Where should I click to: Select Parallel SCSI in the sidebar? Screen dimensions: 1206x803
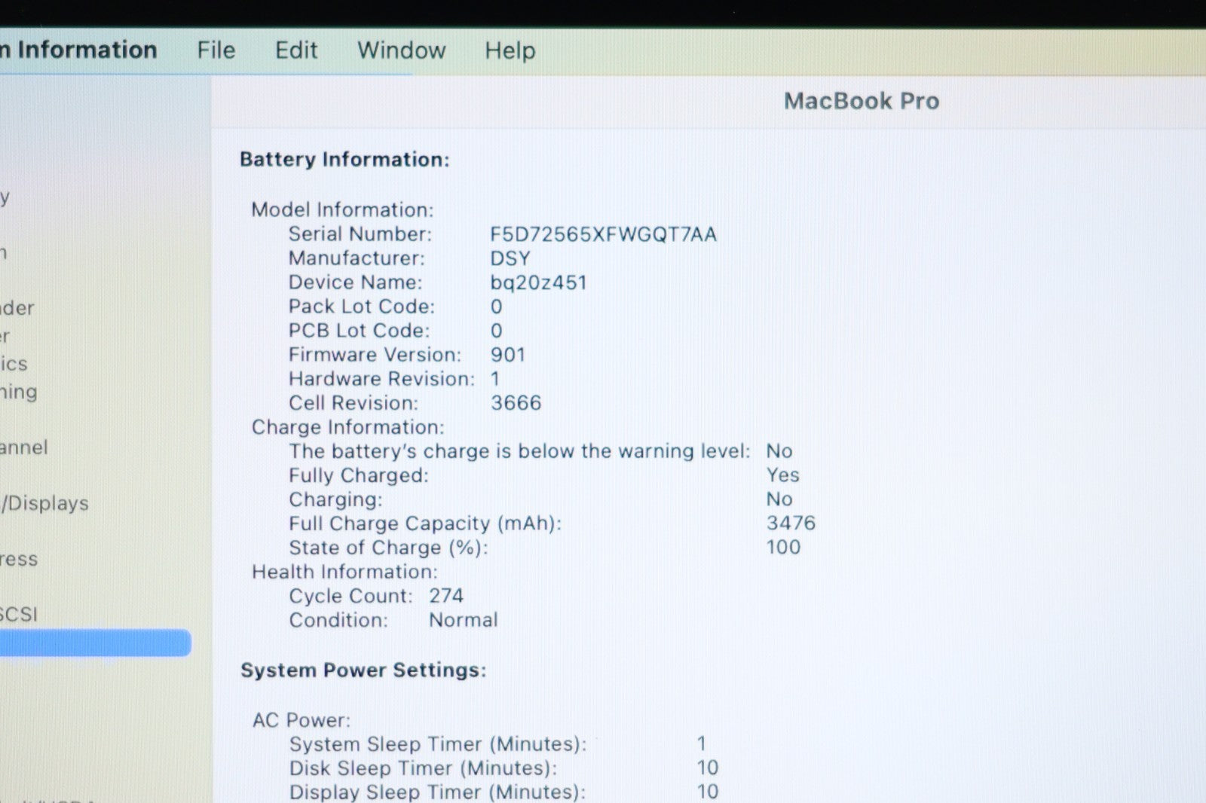tap(19, 615)
